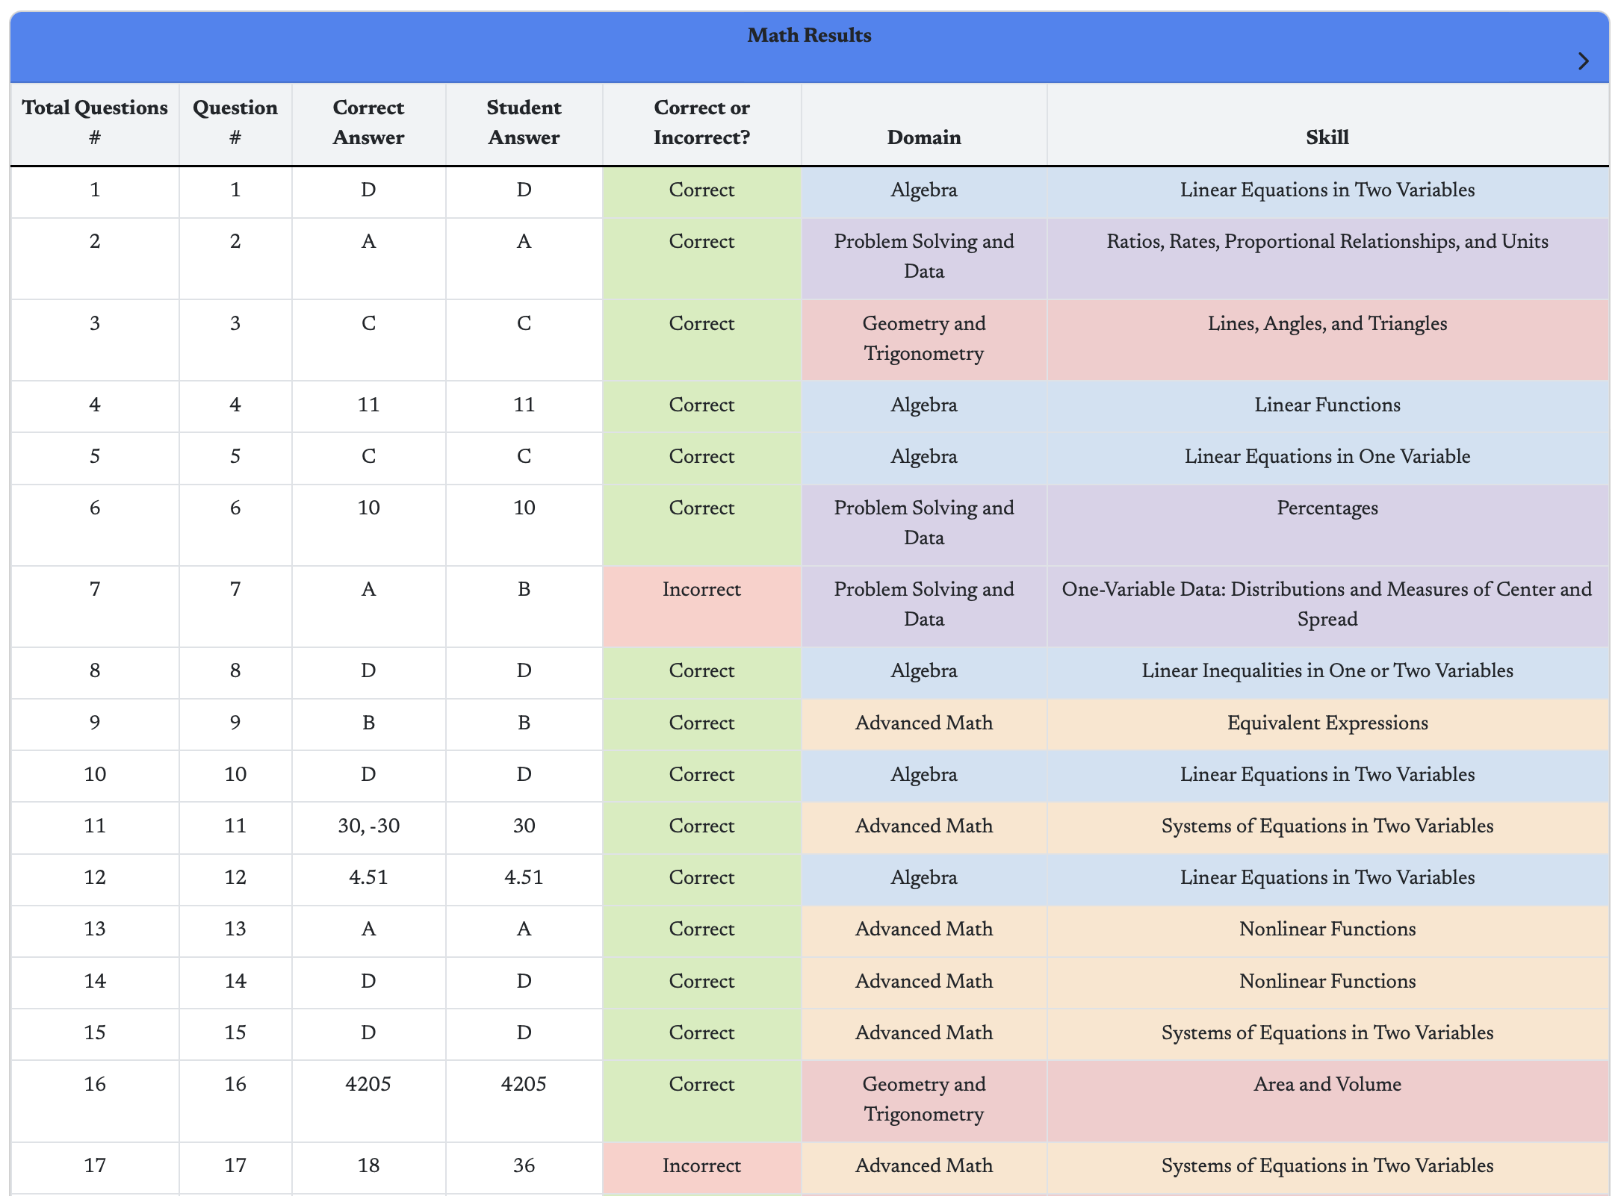The height and width of the screenshot is (1196, 1621).
Task: Click the student answer 36 cell
Action: tap(524, 1165)
